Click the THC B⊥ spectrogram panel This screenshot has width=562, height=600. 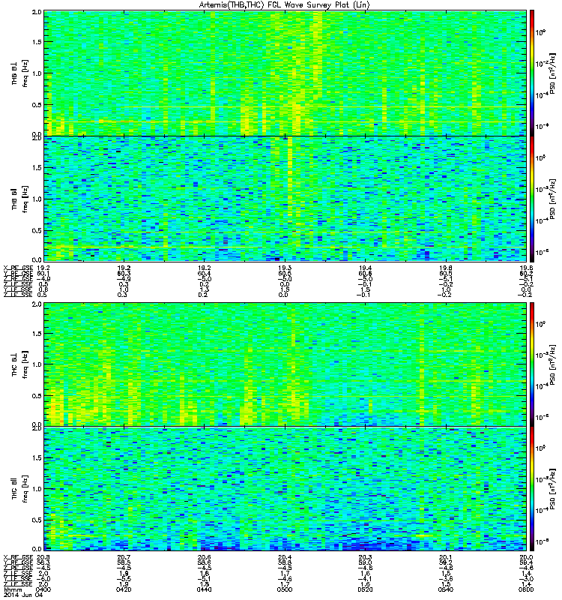coord(285,364)
